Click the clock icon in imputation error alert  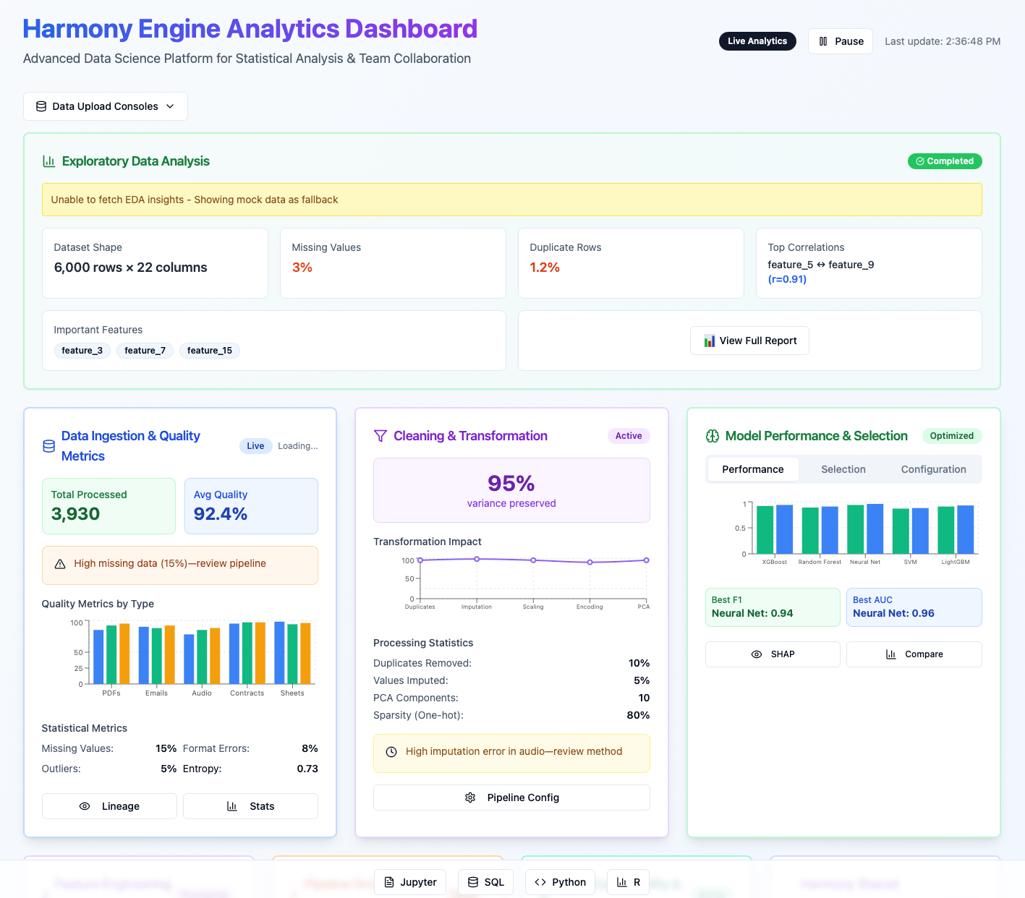point(391,752)
